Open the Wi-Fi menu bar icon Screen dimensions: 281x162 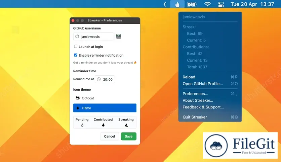pos(207,4)
